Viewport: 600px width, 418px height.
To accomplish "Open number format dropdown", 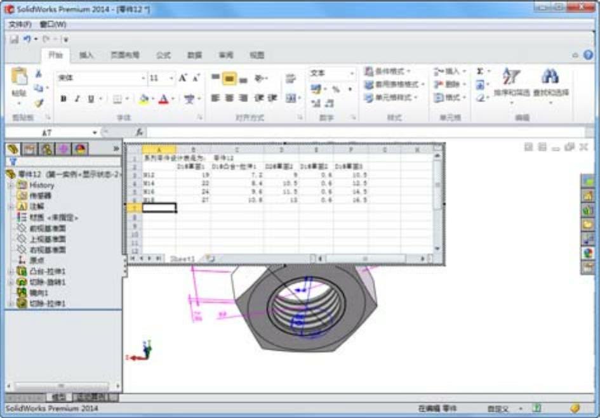I will (x=351, y=73).
